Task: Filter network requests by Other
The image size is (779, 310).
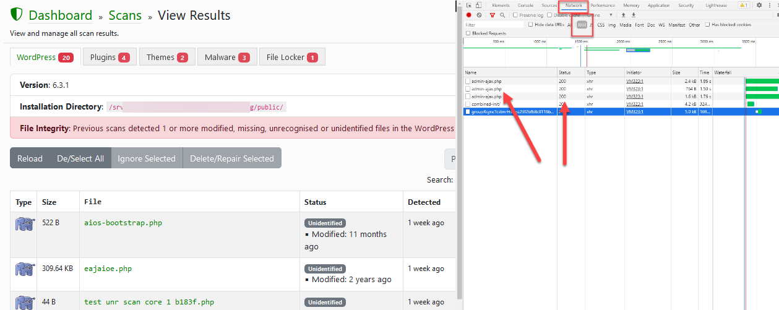Action: pos(694,25)
